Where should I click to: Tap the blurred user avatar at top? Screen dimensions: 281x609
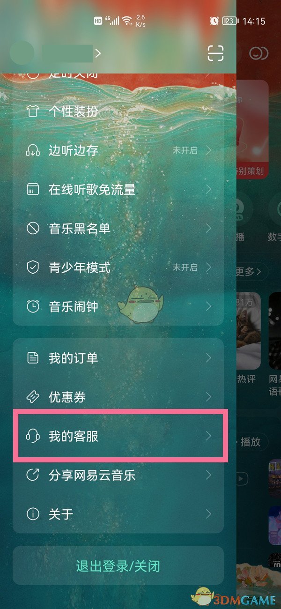click(x=22, y=53)
